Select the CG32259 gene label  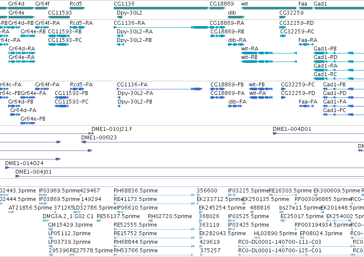click(x=291, y=12)
